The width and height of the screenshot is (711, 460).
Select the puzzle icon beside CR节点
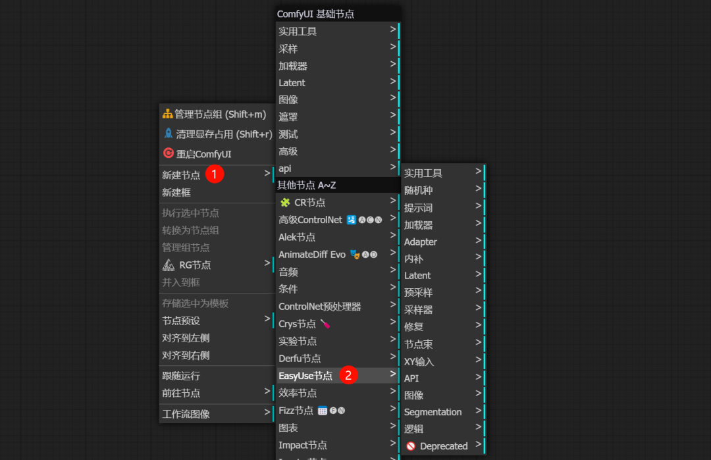pyautogui.click(x=286, y=202)
